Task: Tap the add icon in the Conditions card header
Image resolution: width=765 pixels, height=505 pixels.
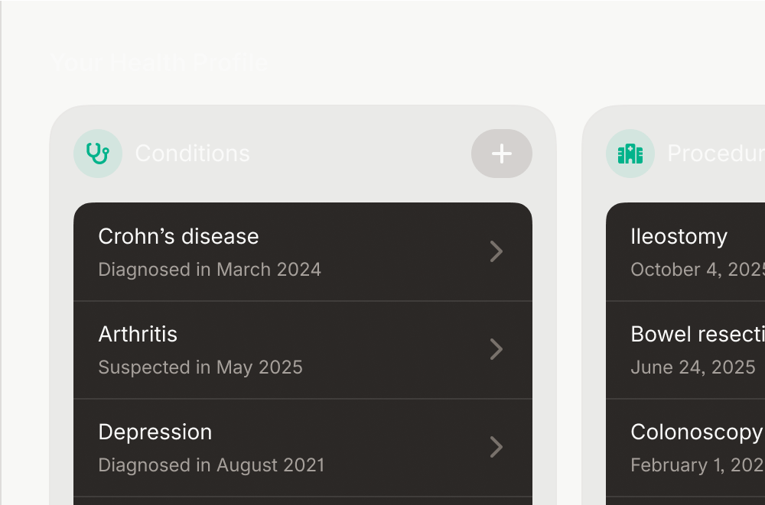Action: (x=502, y=154)
